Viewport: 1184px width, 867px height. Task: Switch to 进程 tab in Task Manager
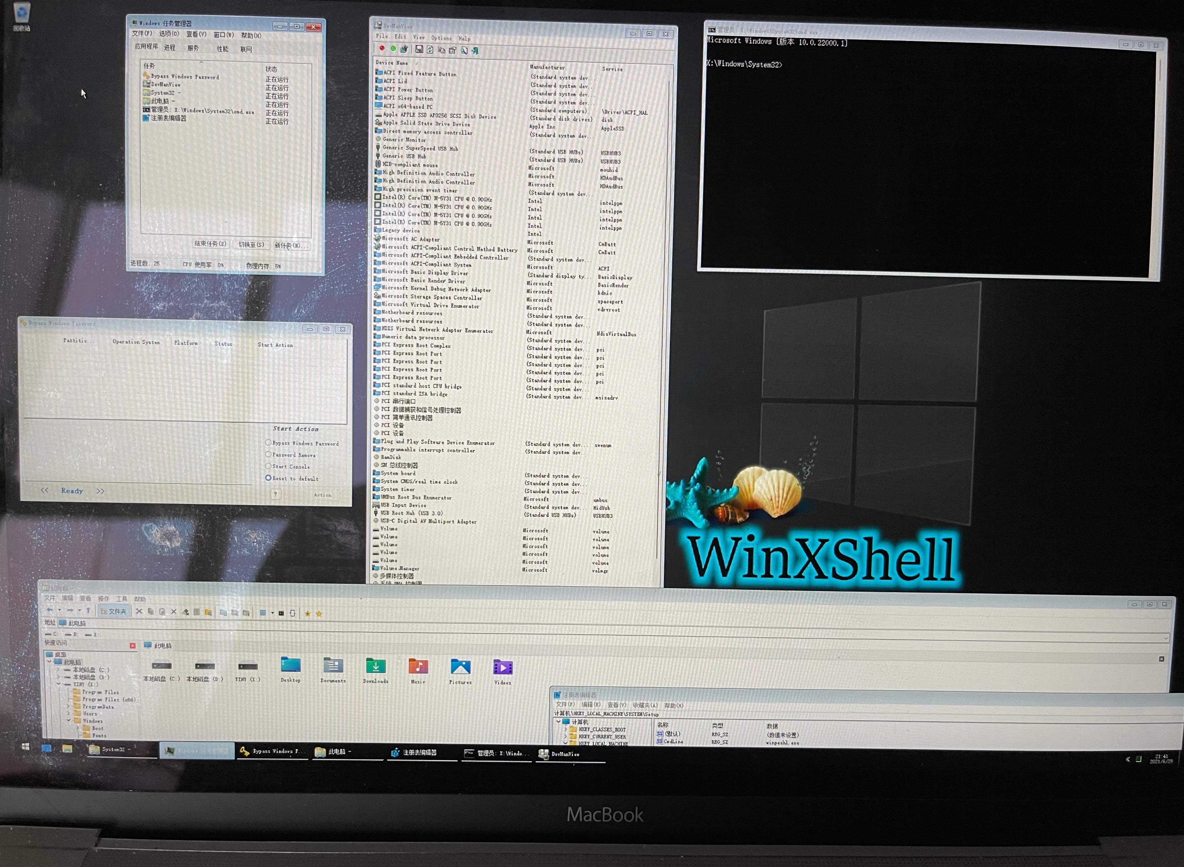169,48
